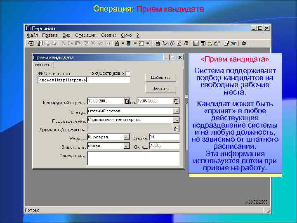Click the candidate name input field
297x223 pixels.
click(84, 80)
